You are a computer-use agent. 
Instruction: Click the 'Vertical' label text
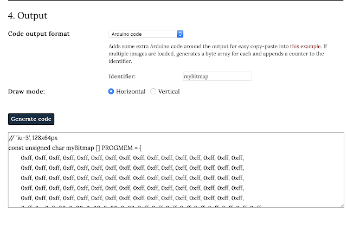[169, 92]
